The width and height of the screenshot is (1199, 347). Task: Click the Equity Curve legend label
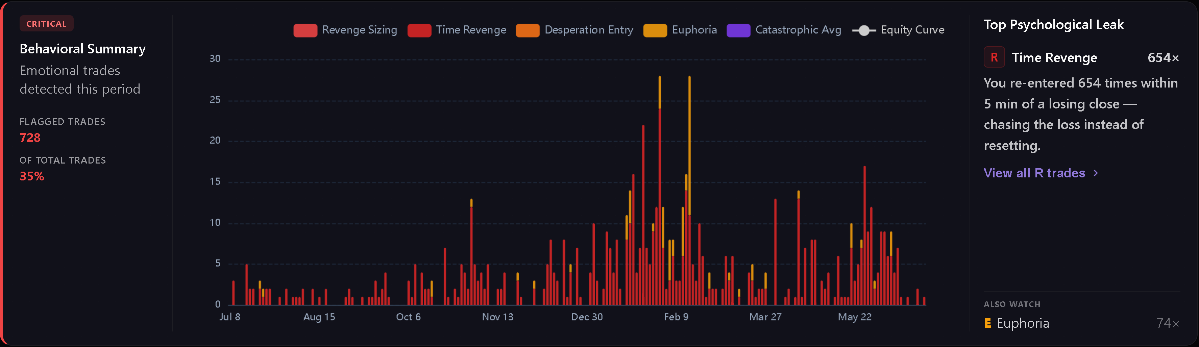coord(912,30)
